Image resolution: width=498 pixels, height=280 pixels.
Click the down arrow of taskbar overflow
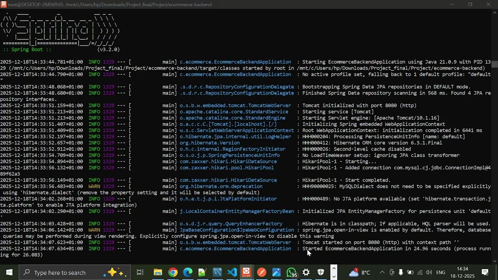[334, 276]
